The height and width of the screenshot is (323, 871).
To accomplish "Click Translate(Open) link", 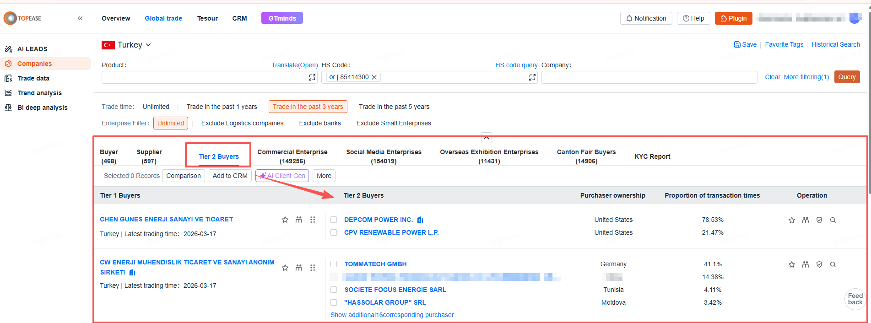I will coord(294,65).
